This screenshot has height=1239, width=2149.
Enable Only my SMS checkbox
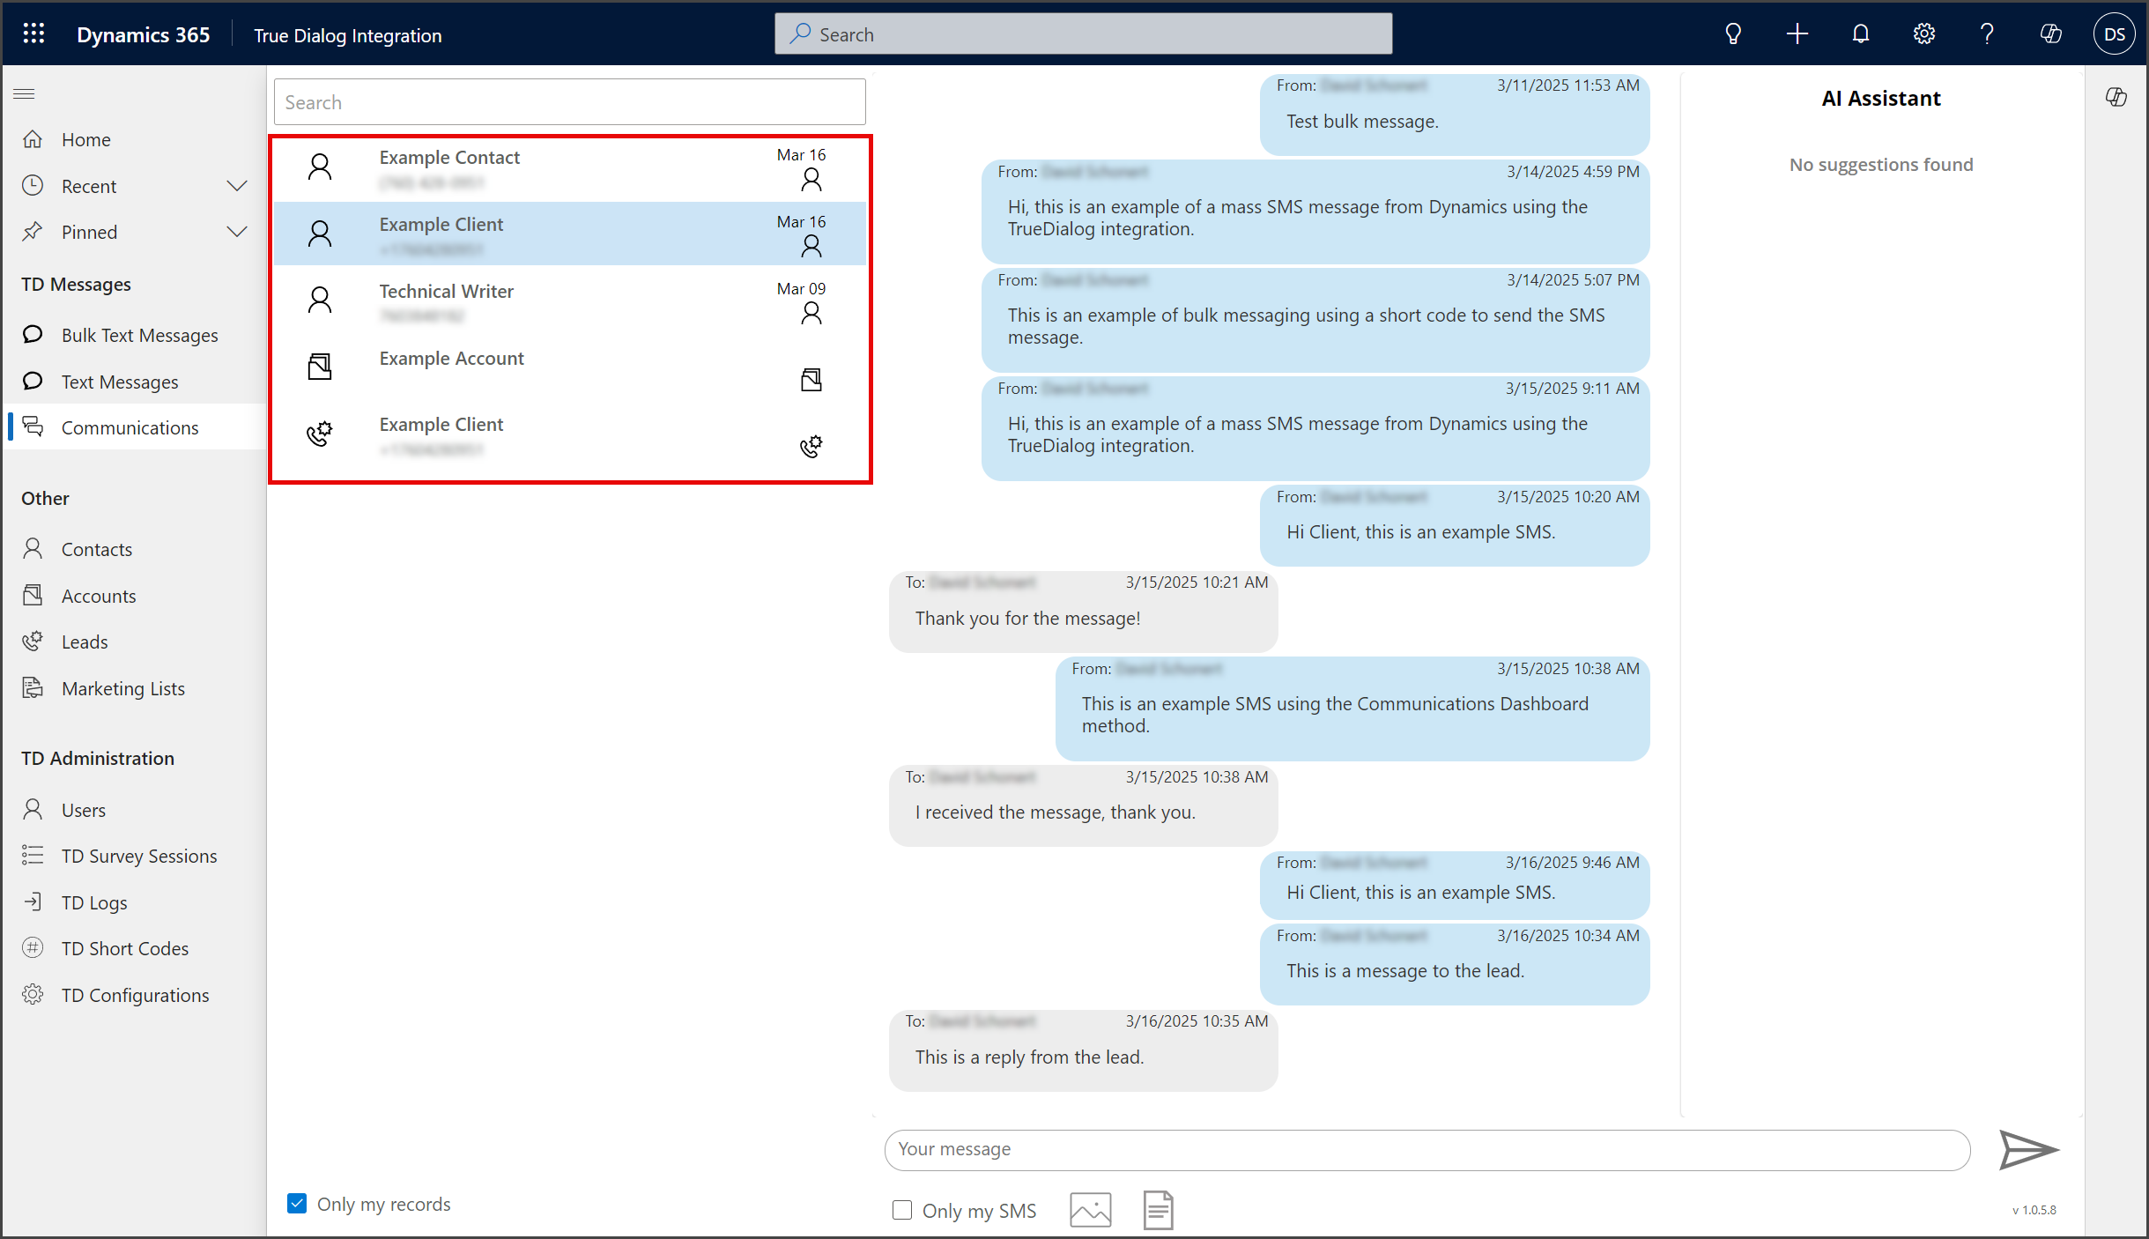(x=901, y=1210)
